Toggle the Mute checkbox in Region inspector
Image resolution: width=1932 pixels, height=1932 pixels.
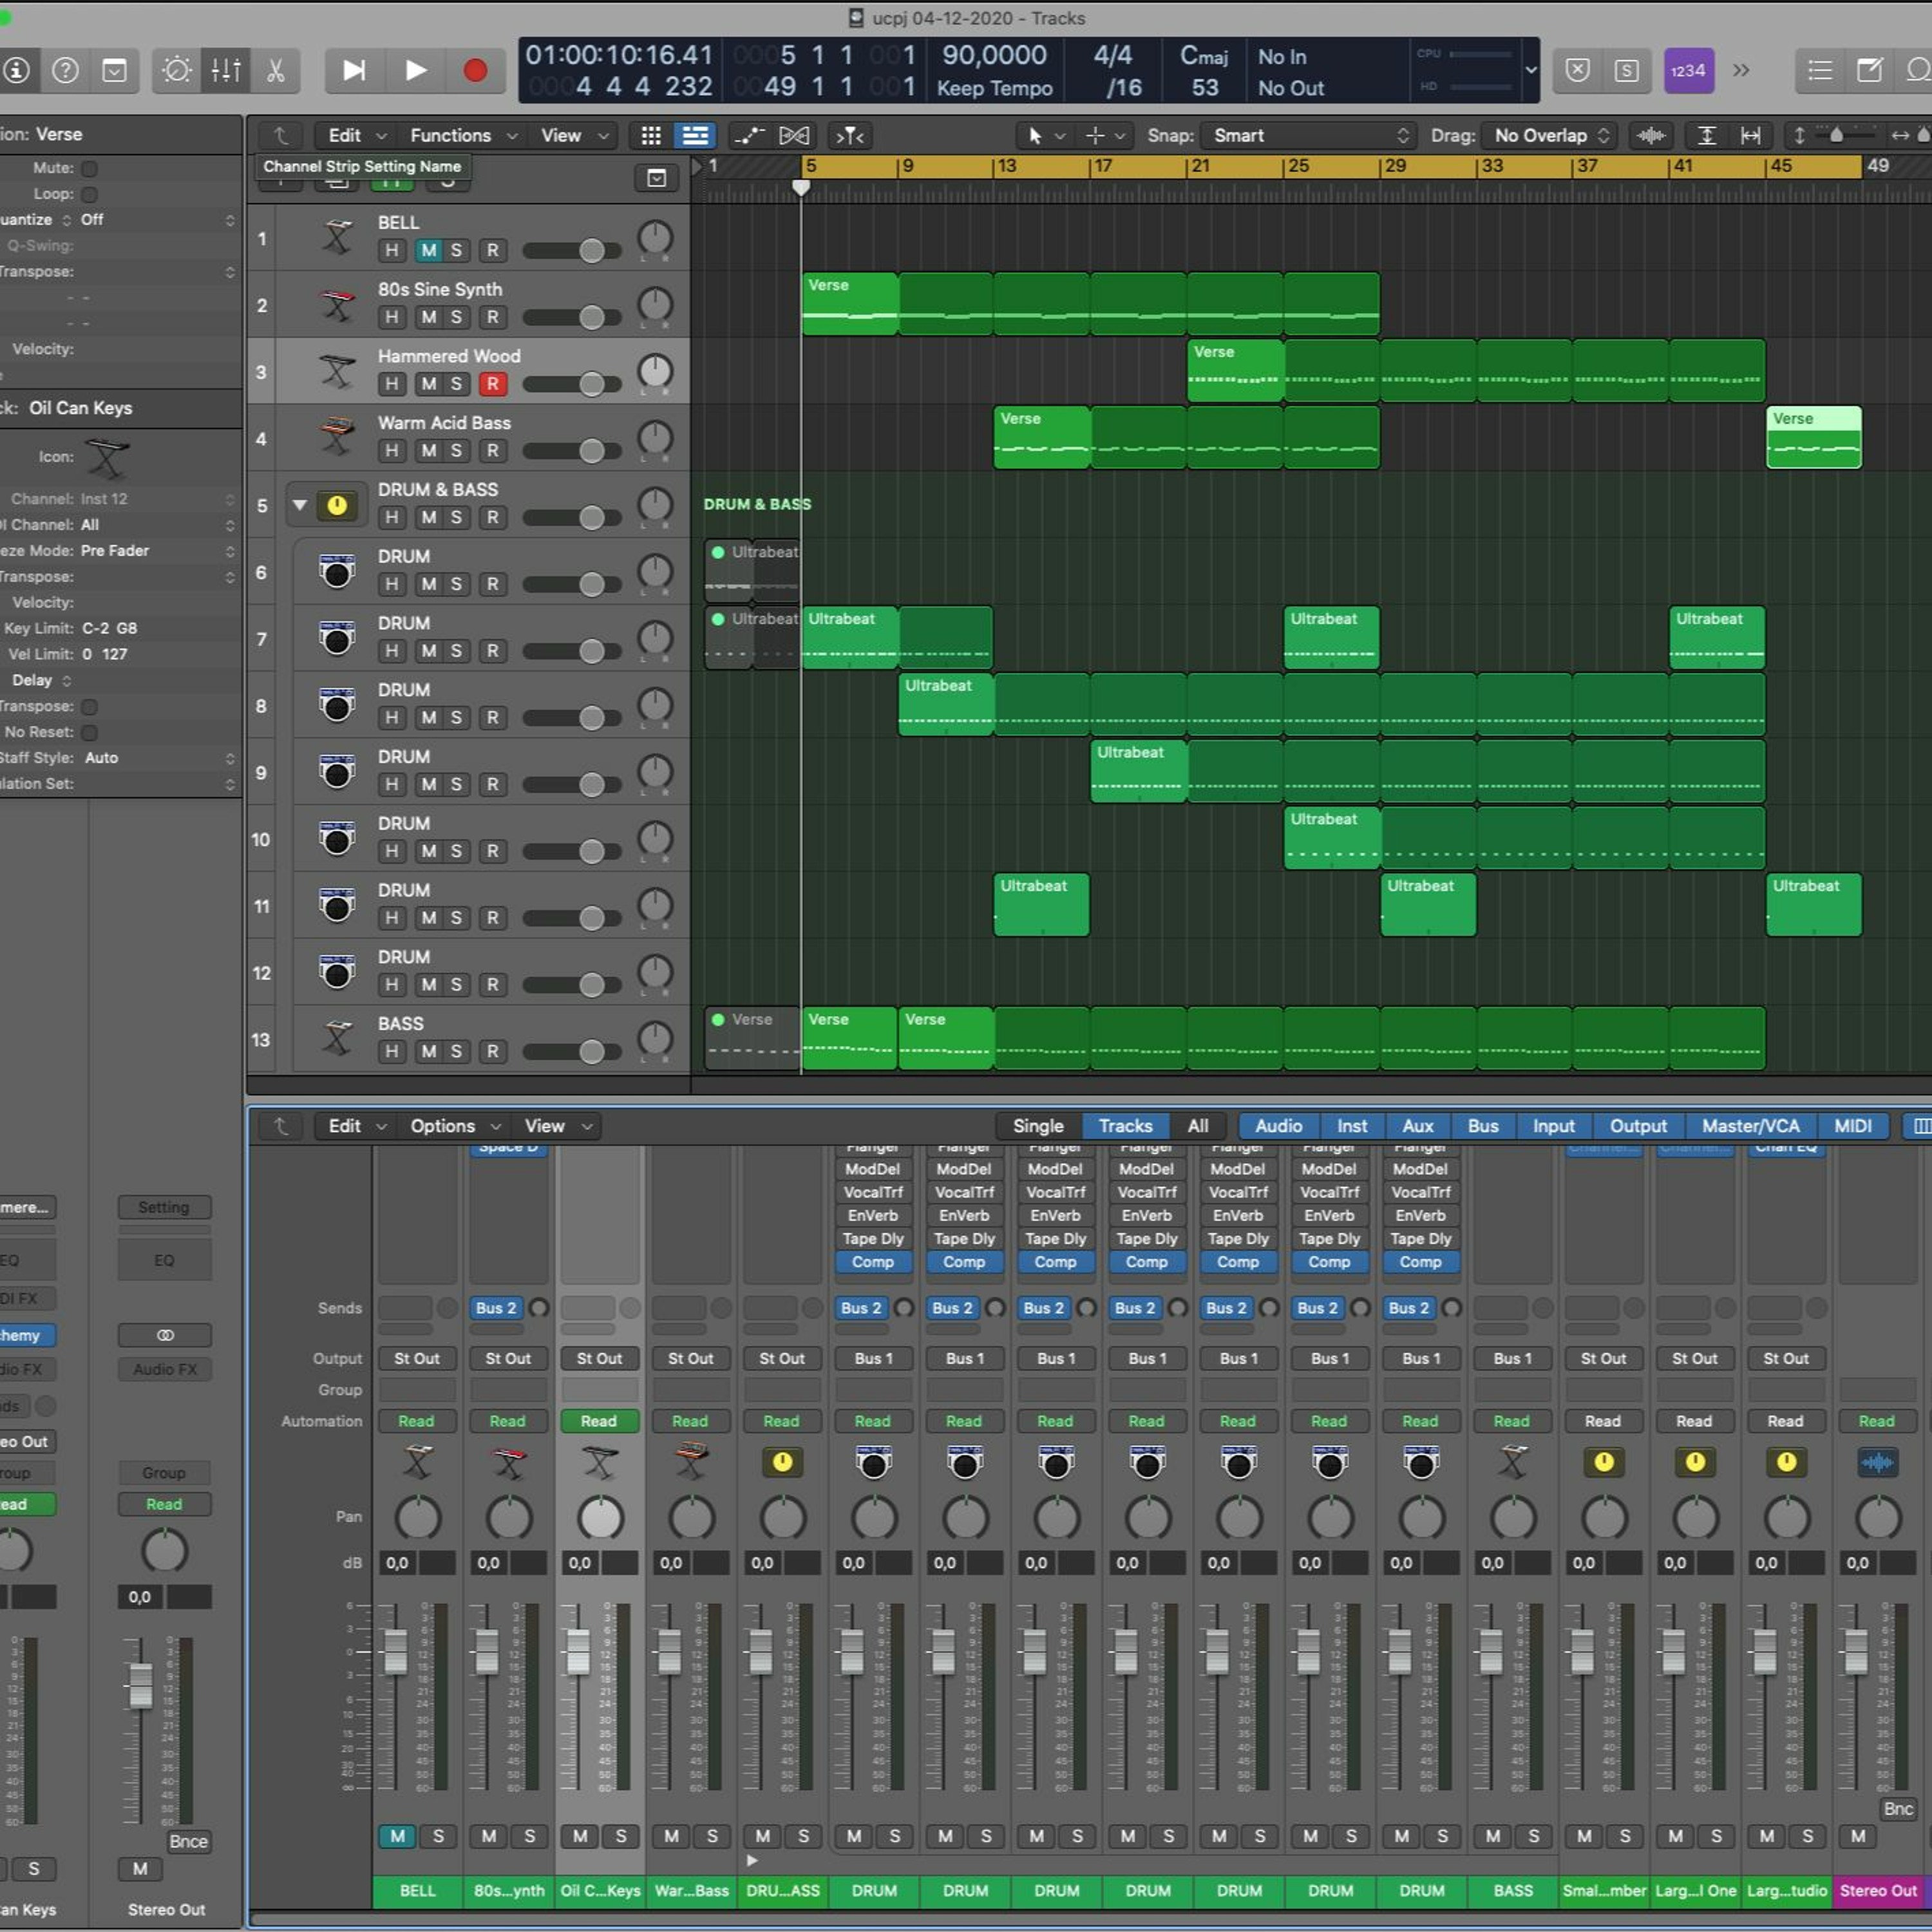coord(90,168)
